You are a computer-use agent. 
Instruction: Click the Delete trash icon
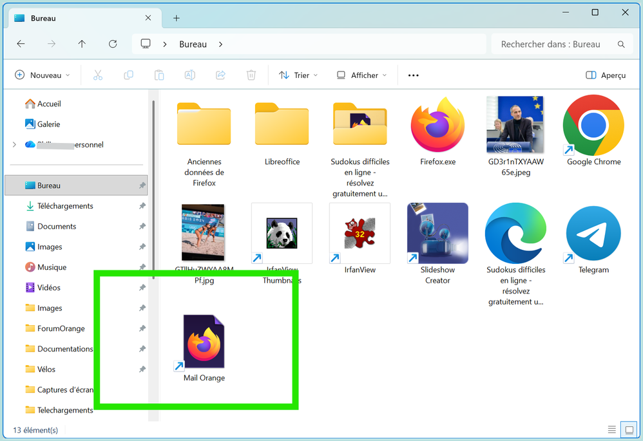coord(251,75)
